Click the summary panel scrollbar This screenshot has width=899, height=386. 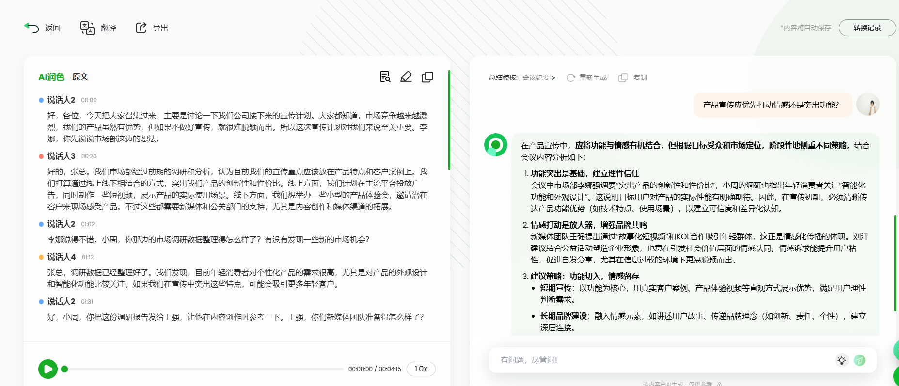pyautogui.click(x=895, y=263)
